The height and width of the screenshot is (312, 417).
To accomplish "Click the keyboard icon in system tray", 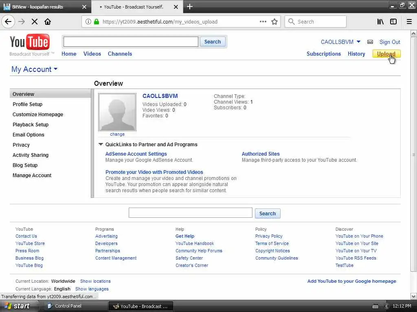I will click(x=375, y=306).
